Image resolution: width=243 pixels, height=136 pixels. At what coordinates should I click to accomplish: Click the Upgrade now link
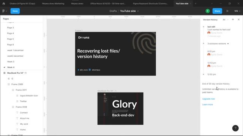coord(208,99)
